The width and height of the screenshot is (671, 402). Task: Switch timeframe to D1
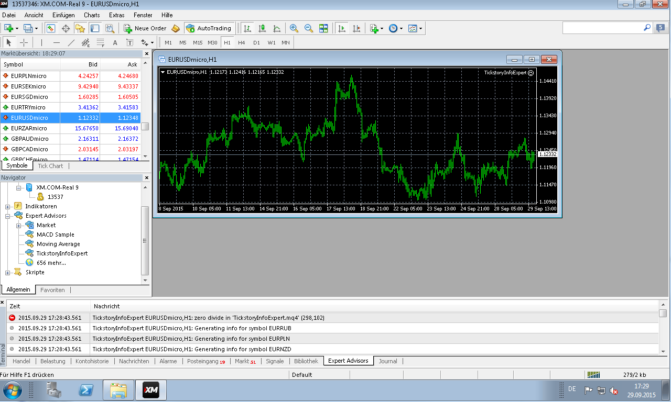point(256,42)
